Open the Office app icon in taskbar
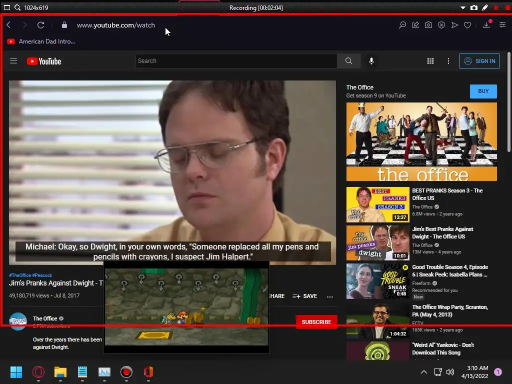The height and width of the screenshot is (384, 512). pos(148,372)
